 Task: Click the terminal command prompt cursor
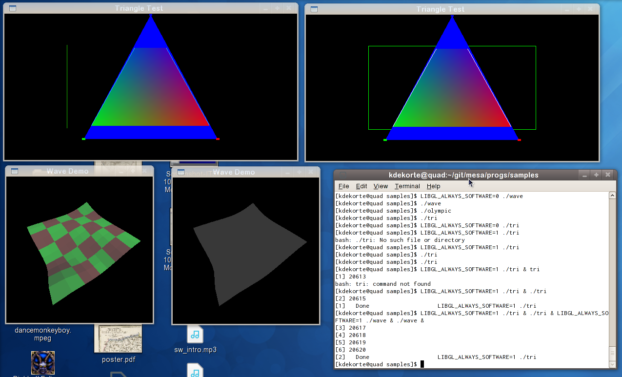point(422,364)
